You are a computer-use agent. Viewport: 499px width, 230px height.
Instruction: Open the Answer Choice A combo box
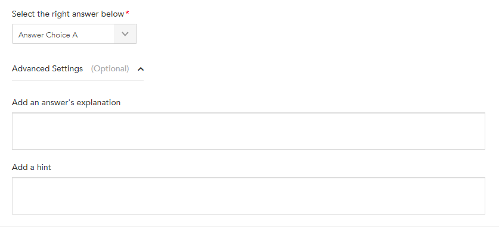[x=75, y=34]
